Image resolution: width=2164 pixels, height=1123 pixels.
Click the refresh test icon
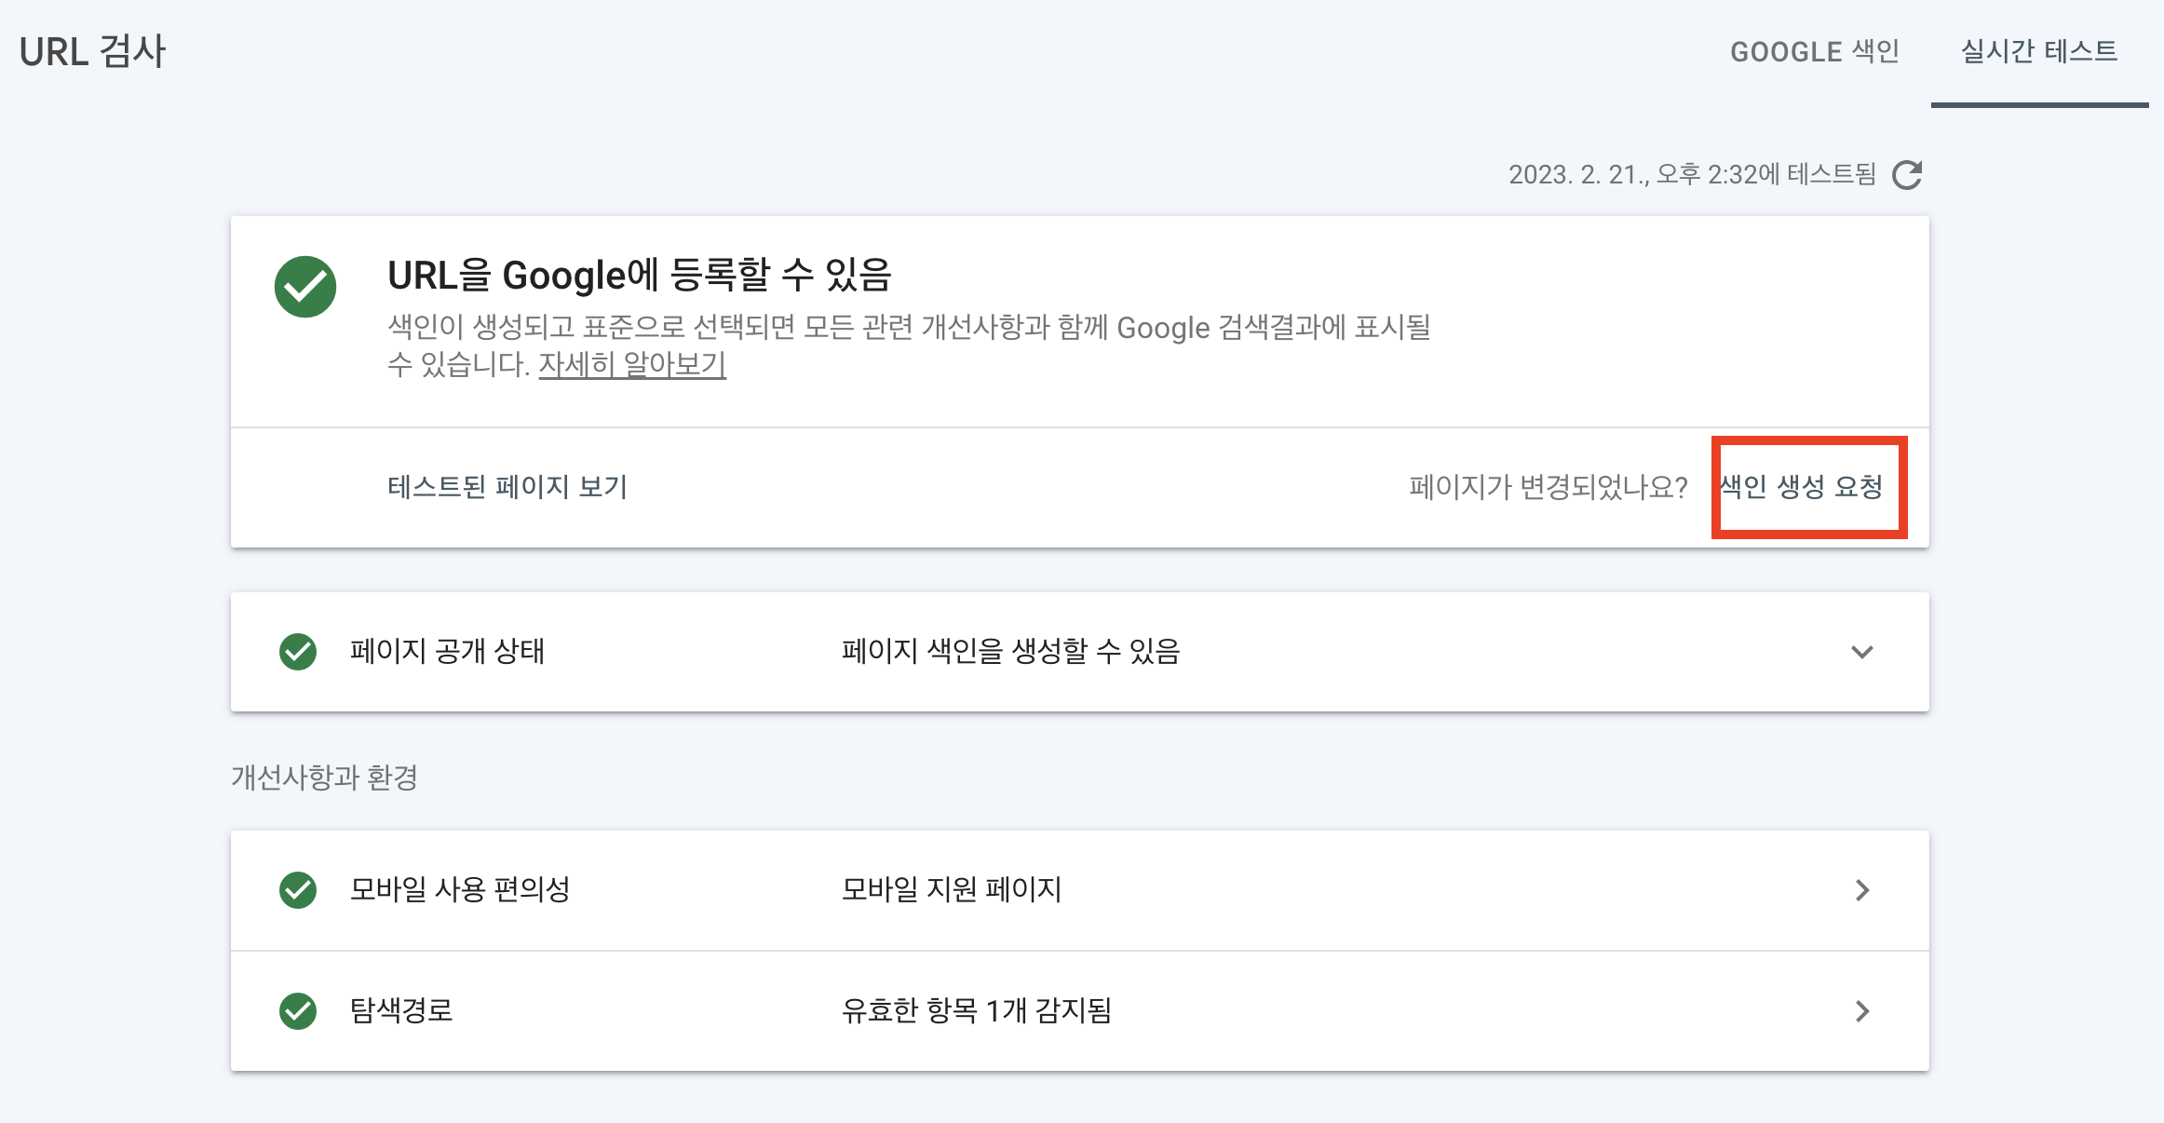coord(1907,175)
